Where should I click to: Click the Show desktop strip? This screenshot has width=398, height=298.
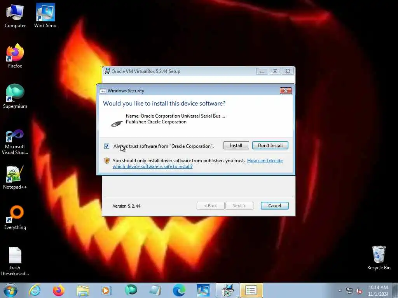(395, 290)
